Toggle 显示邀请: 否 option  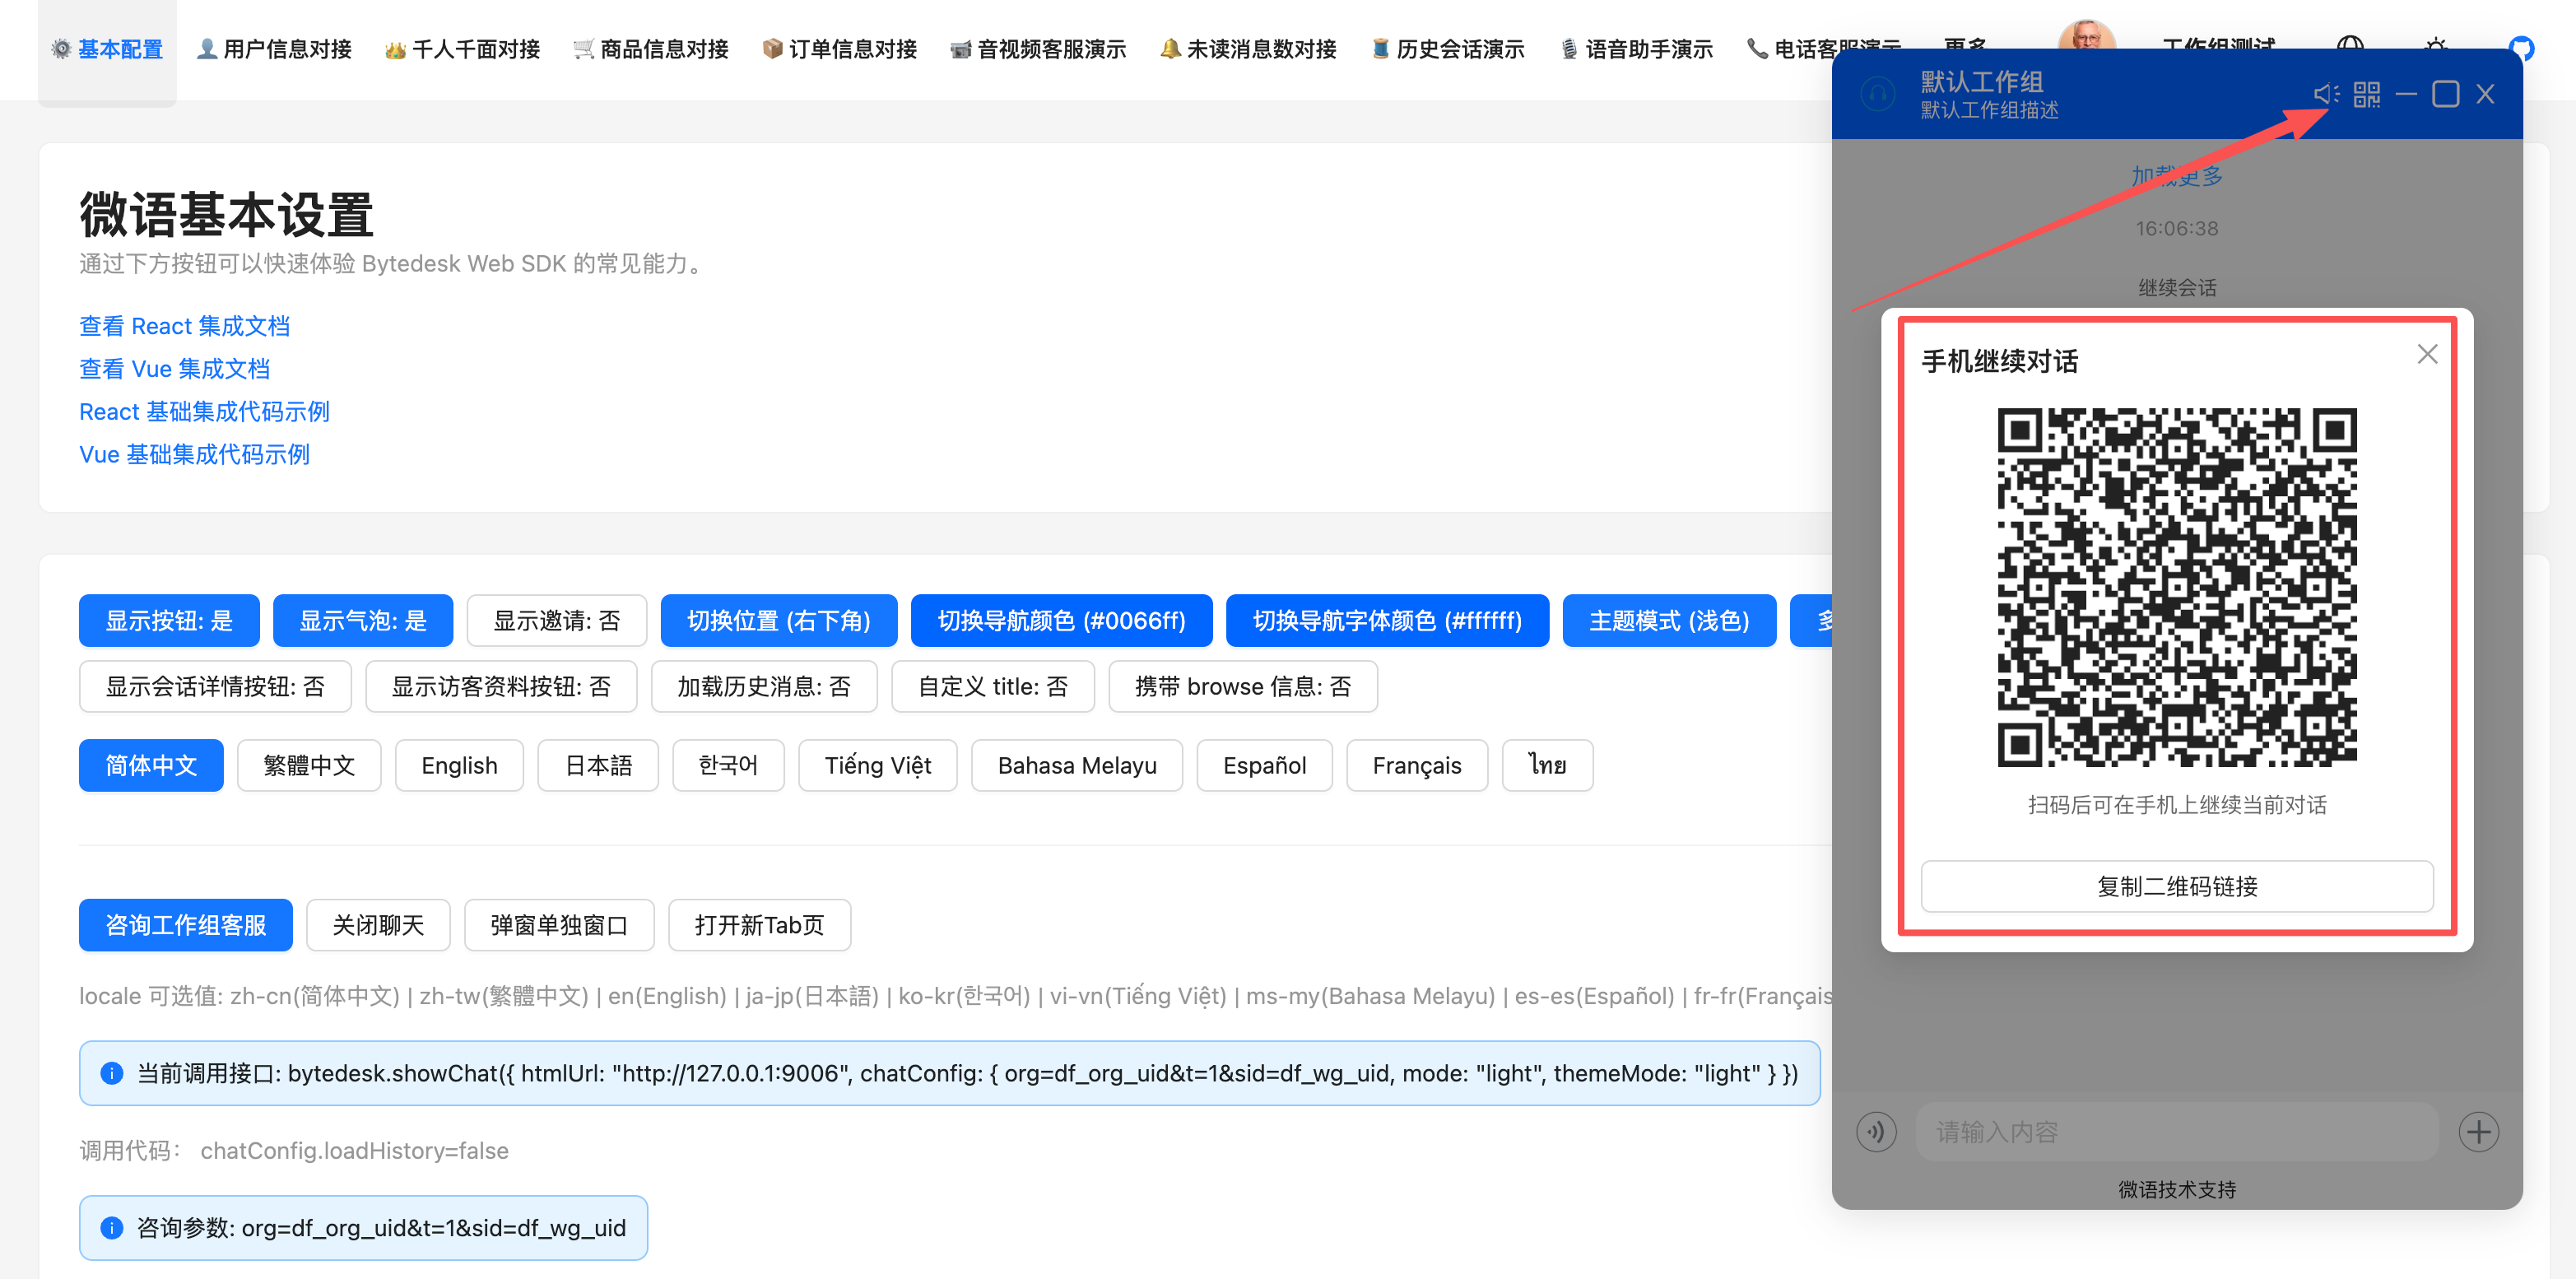click(557, 621)
